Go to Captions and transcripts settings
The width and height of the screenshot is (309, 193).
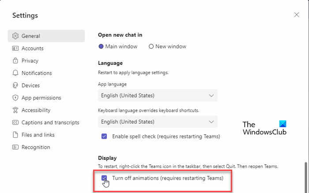pyautogui.click(x=50, y=122)
